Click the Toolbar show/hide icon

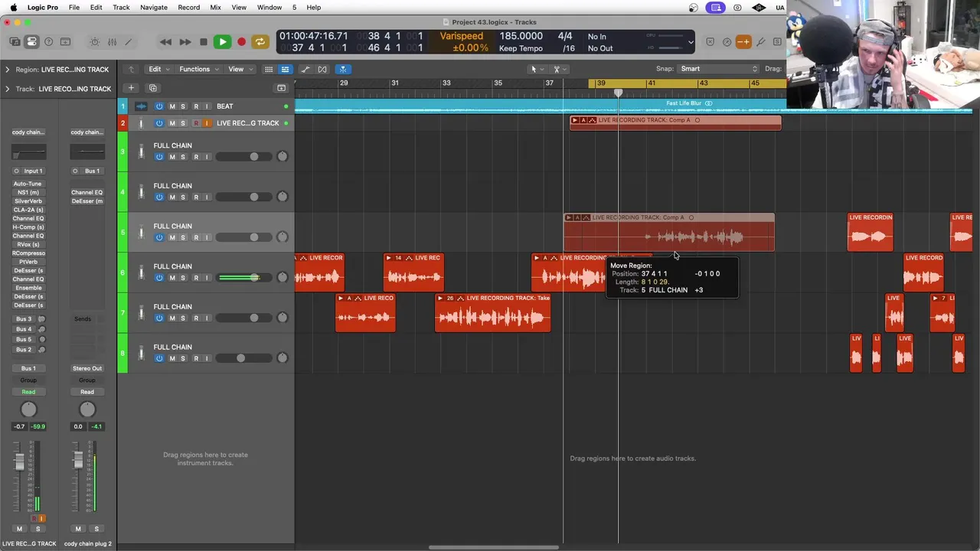[x=65, y=42]
